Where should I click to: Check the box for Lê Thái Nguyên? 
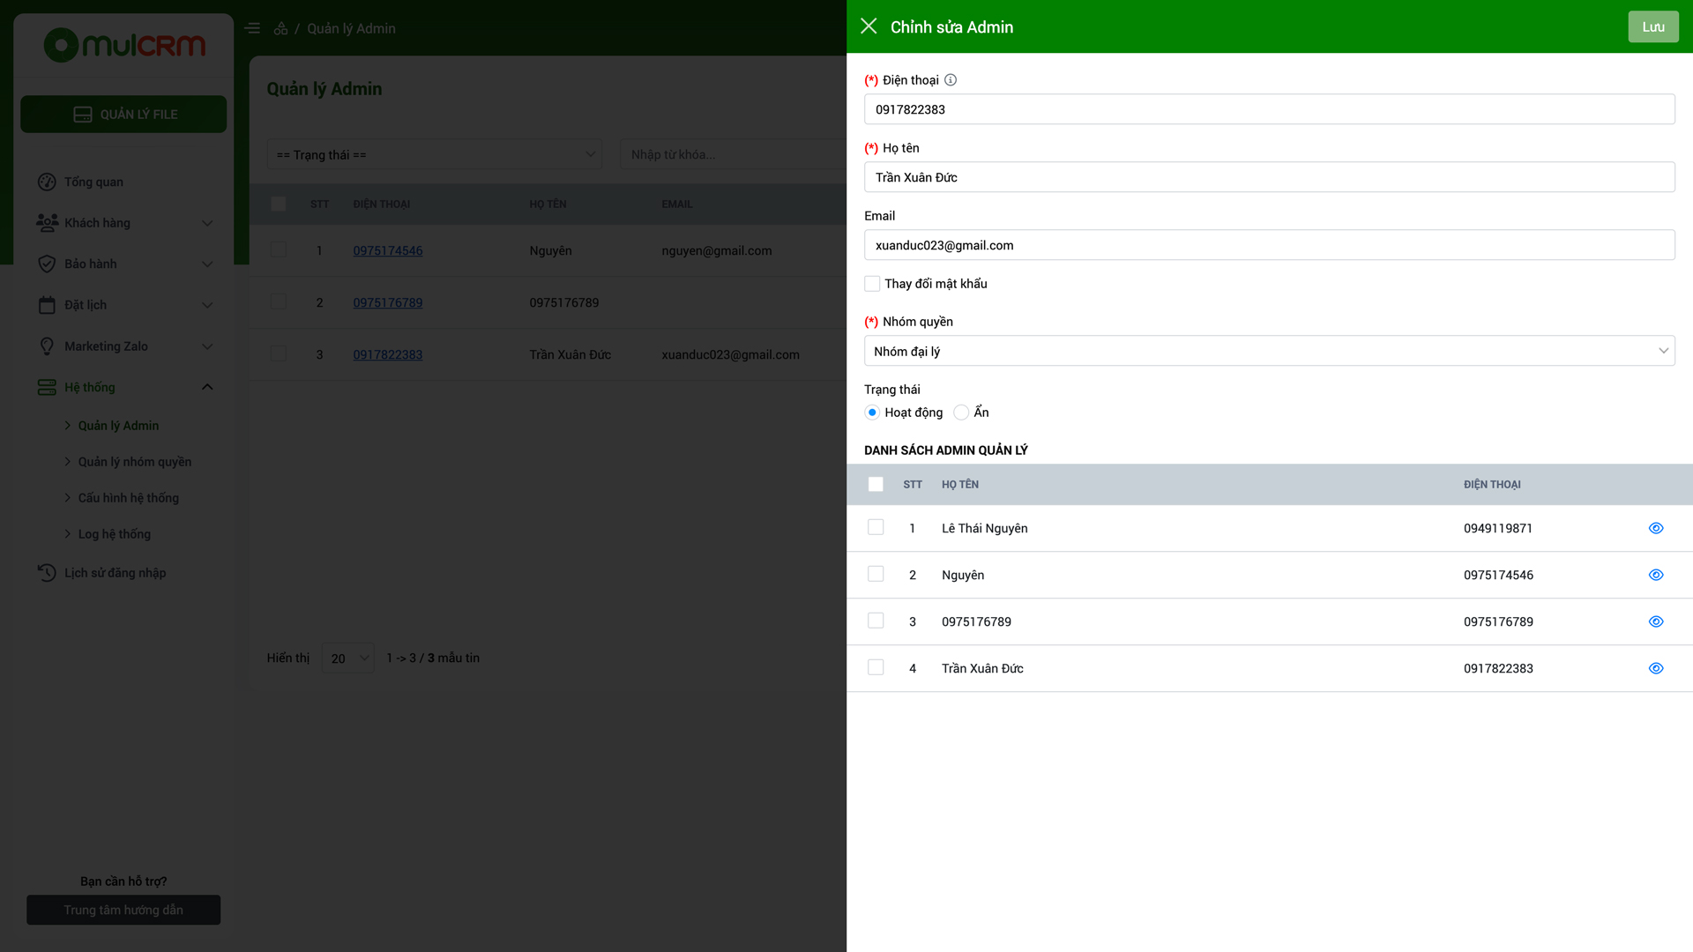pyautogui.click(x=876, y=527)
